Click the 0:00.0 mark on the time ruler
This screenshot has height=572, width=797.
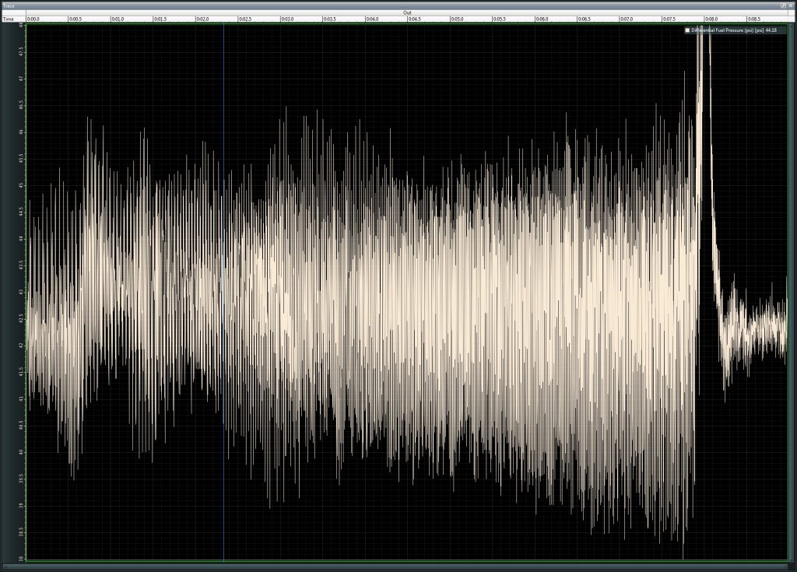(33, 19)
